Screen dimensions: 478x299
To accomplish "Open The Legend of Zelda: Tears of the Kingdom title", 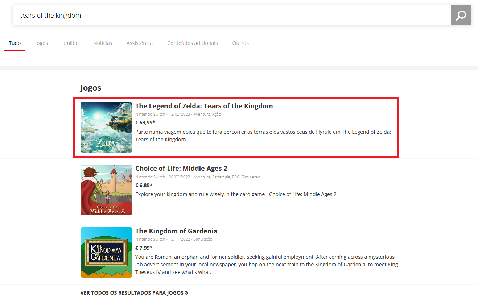I will pos(204,106).
